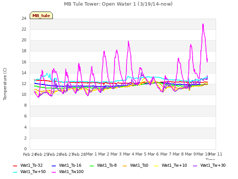Click the blue Wat1_Ts-16 legend color marker
The image size is (238, 179).
pos(54,166)
